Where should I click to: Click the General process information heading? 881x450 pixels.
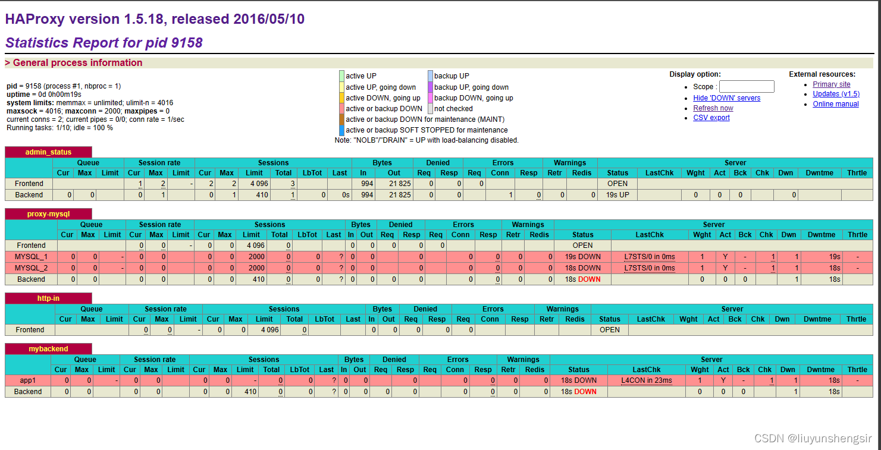(x=74, y=63)
